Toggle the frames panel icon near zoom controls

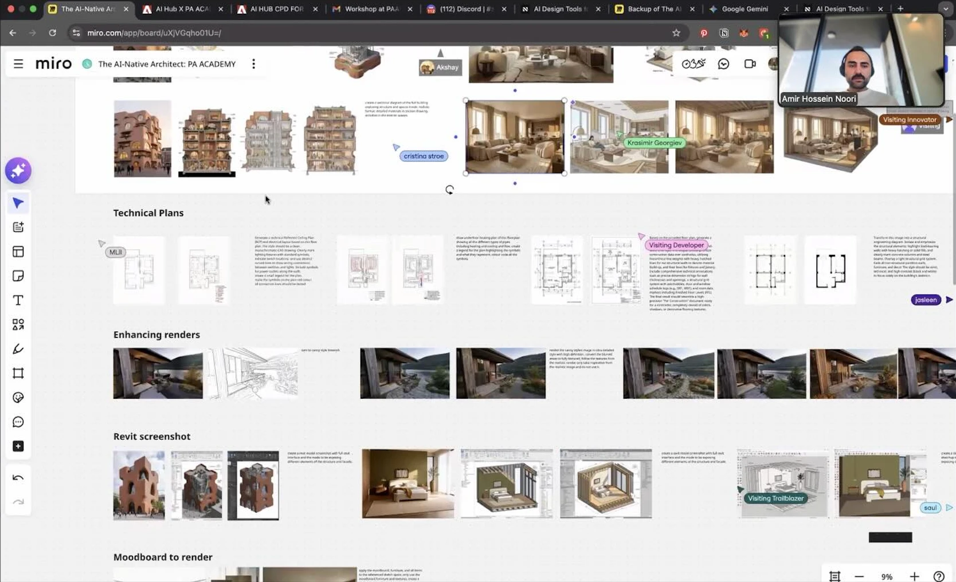[834, 576]
